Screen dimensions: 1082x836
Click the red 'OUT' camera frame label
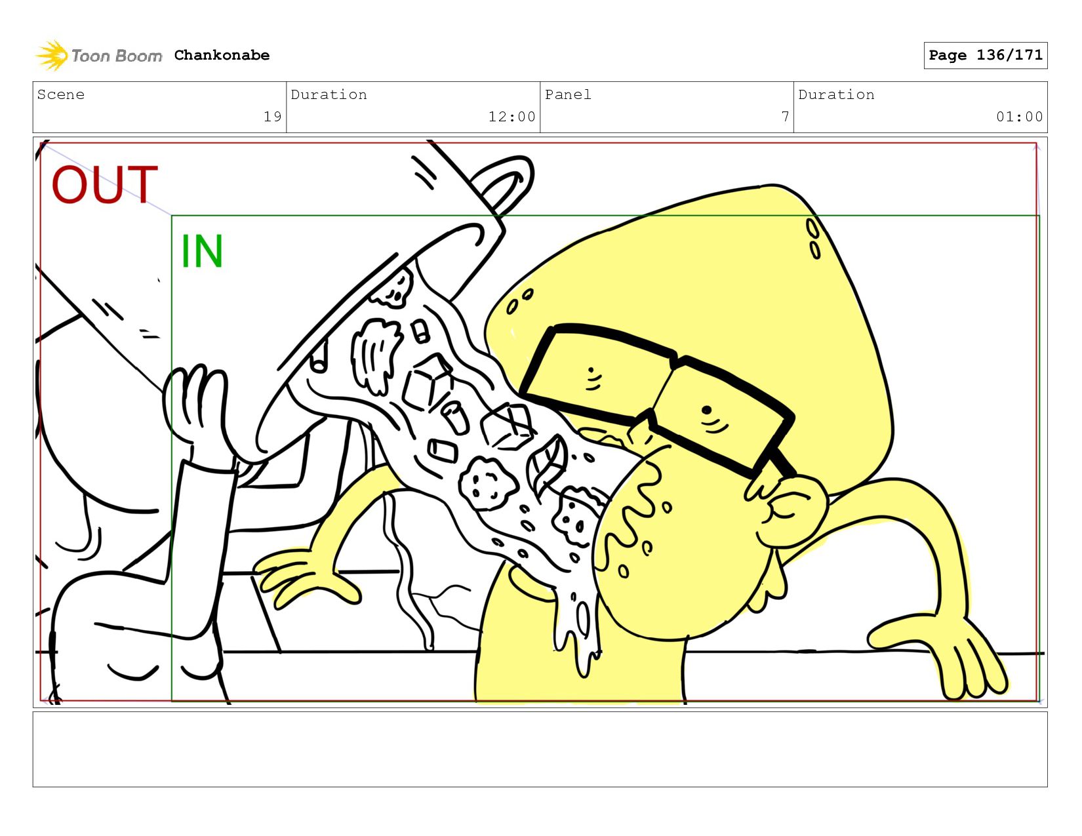105,184
